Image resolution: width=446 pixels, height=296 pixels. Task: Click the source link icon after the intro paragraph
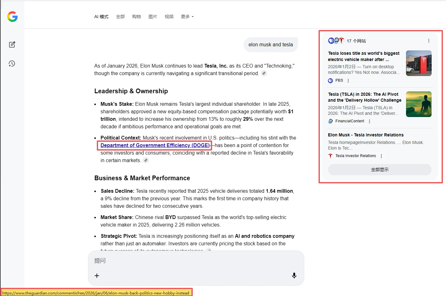pos(264,73)
